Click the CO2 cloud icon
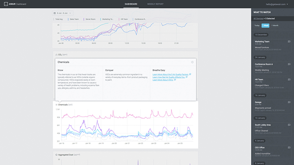Image resolution: width=294 pixels, height=165 pixels. [x=57, y=54]
